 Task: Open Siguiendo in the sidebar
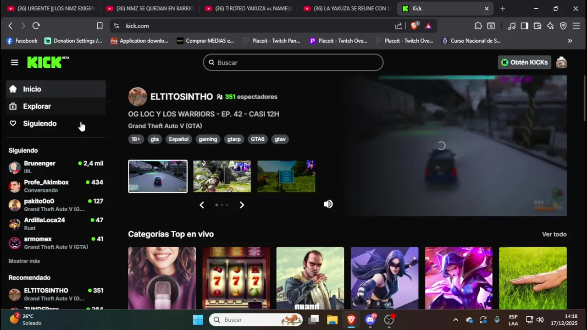(x=56, y=123)
